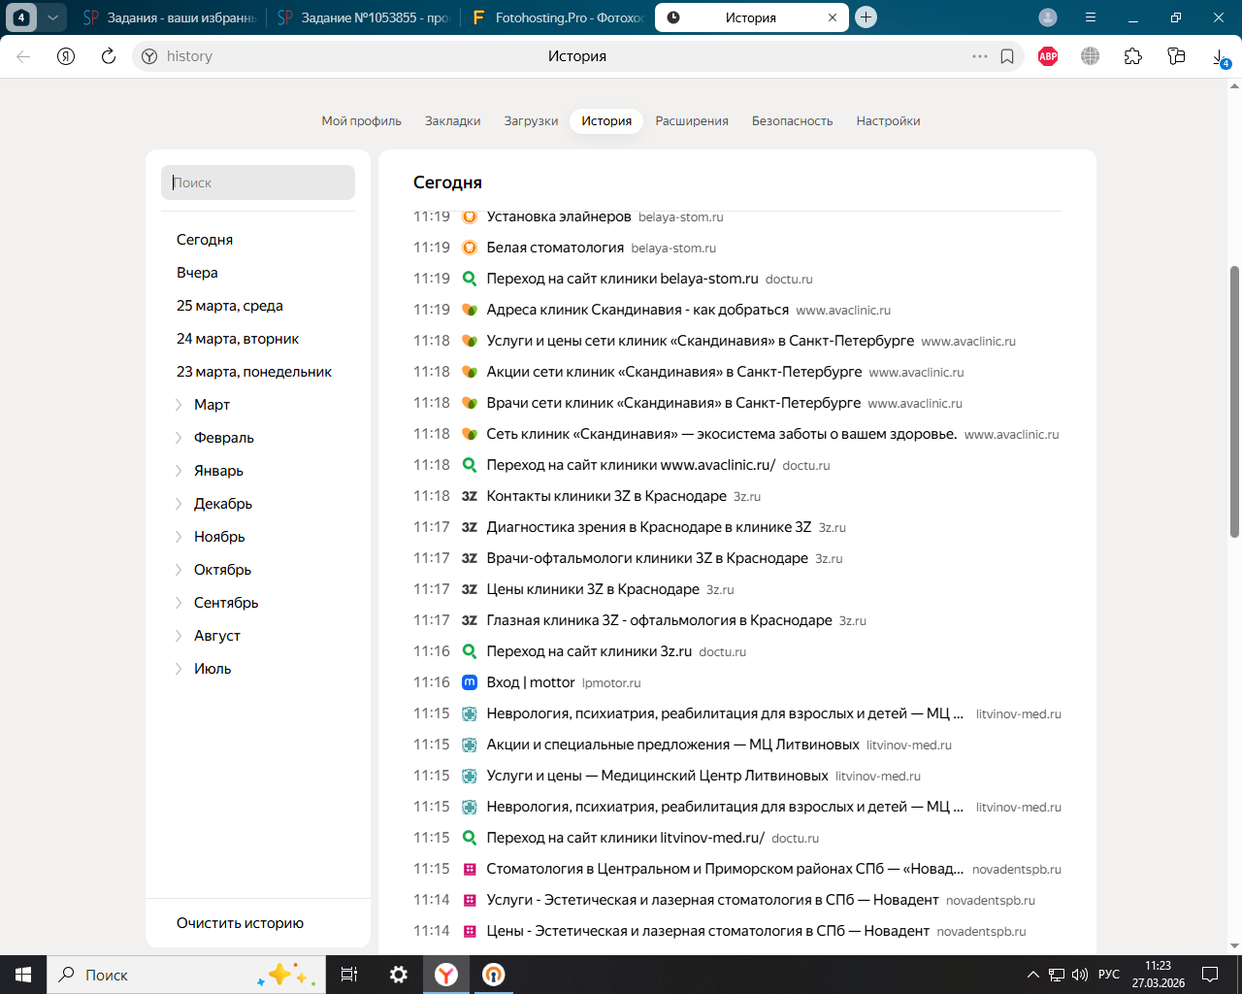The height and width of the screenshot is (994, 1242).
Task: Show hidden tray icons chevron
Action: pyautogui.click(x=1032, y=975)
